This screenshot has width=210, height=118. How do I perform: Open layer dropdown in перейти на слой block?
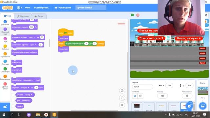[29, 80]
